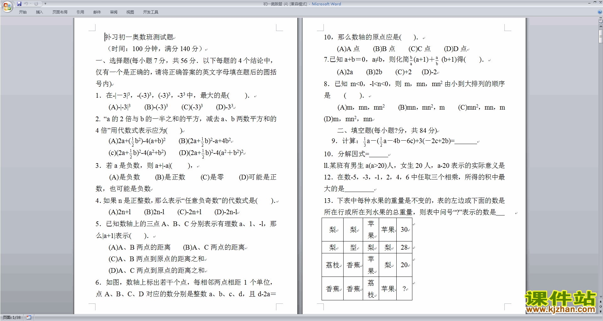Click the table cell containing 30
Viewport: 603px width, 321px height.
click(x=404, y=230)
